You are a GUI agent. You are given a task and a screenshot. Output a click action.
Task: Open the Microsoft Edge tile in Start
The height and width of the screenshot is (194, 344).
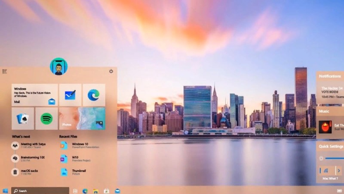tap(94, 95)
